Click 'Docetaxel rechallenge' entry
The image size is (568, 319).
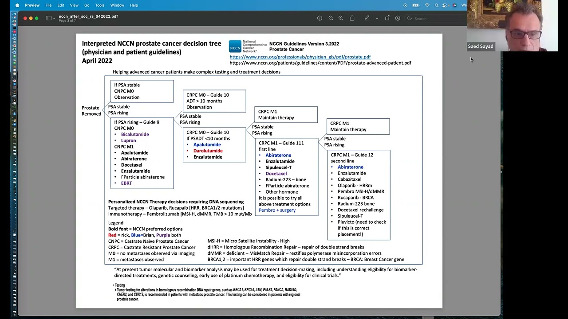tap(360, 210)
